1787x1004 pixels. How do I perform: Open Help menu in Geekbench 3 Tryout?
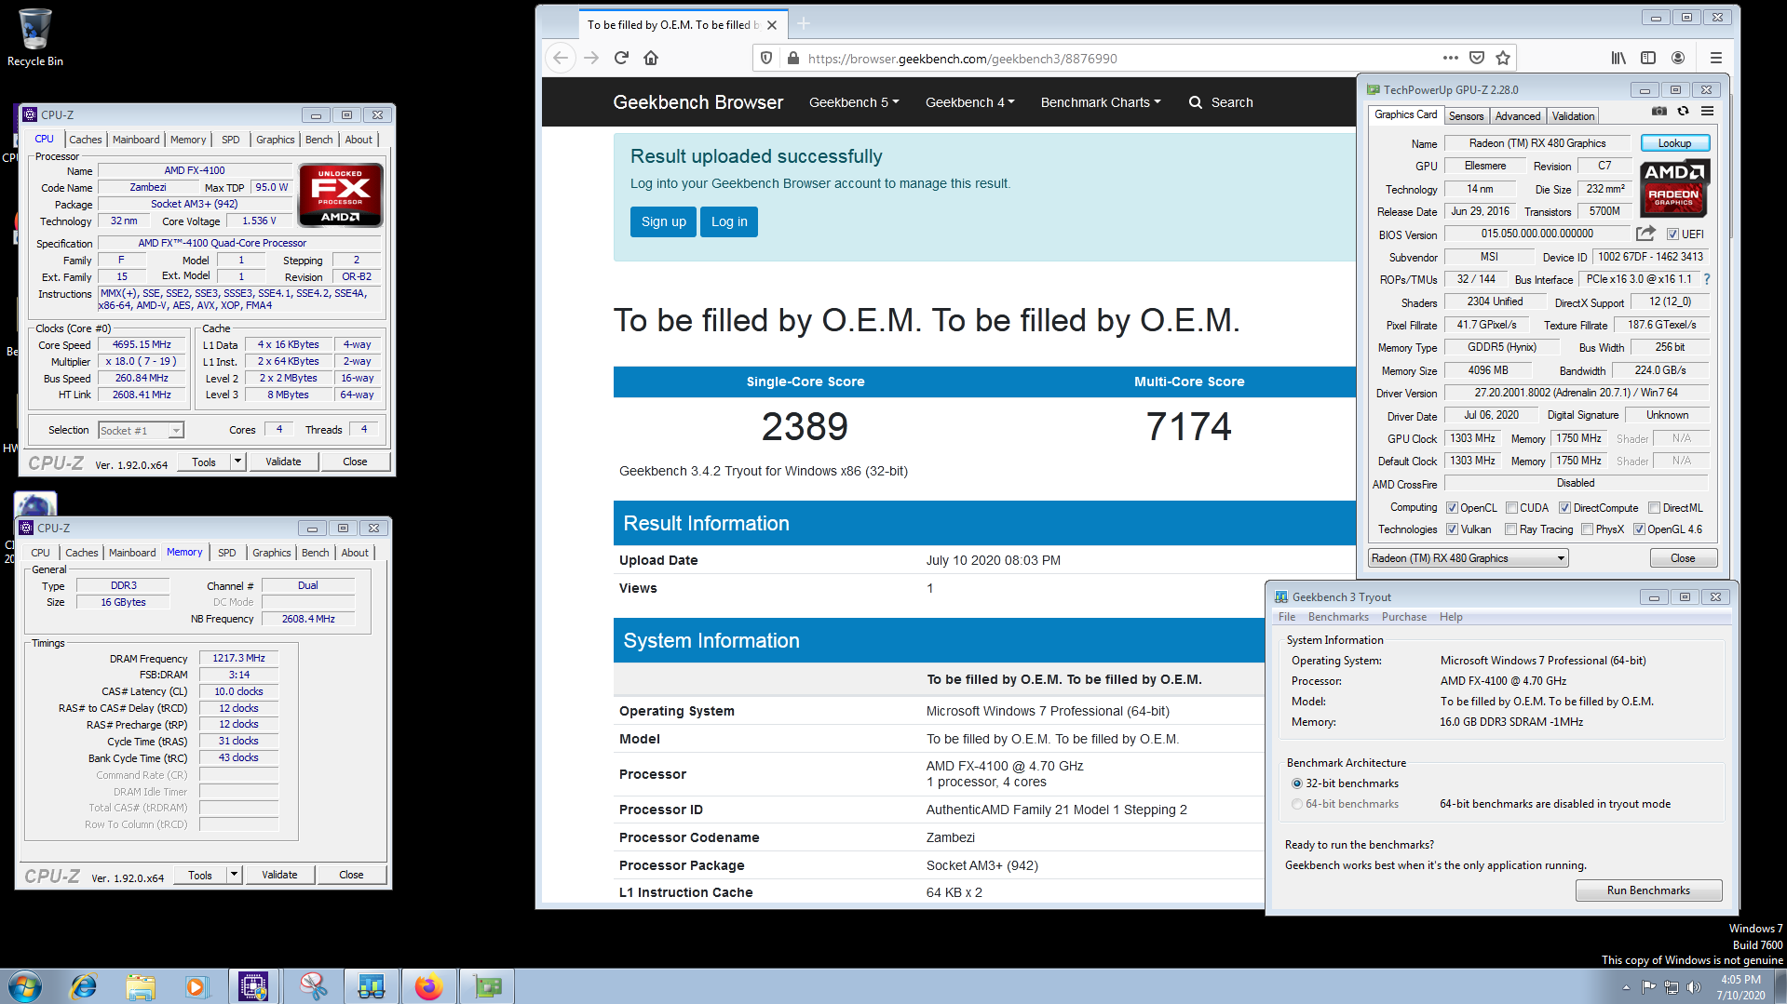[x=1450, y=617]
